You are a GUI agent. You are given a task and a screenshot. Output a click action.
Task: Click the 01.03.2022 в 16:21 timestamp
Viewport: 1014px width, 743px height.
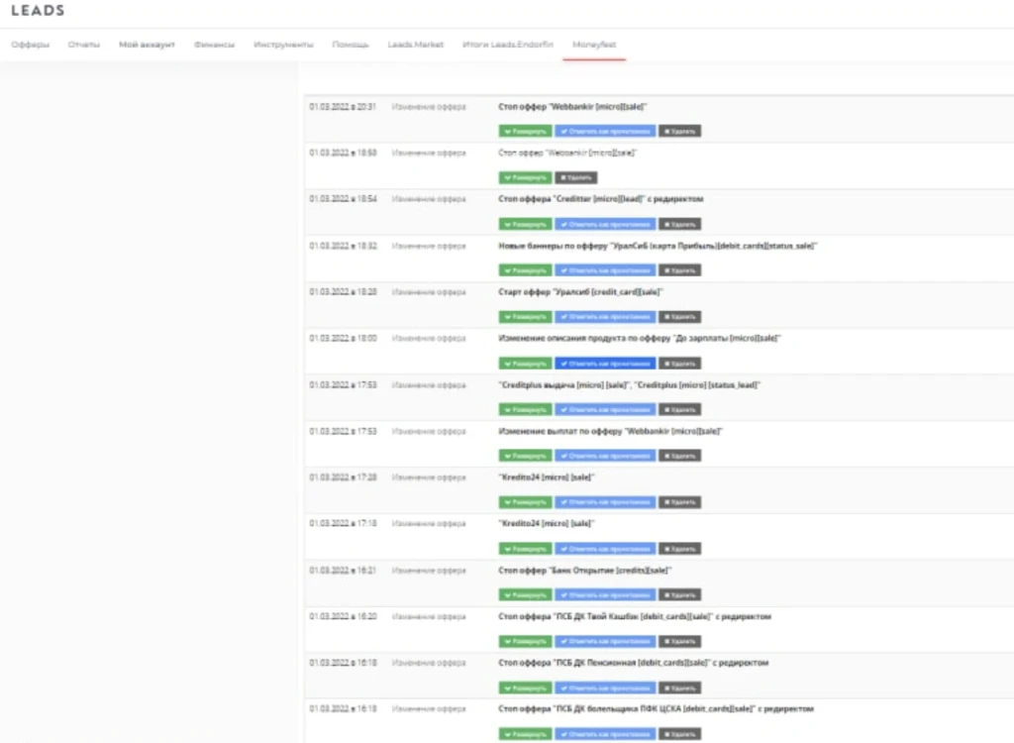pyautogui.click(x=343, y=571)
